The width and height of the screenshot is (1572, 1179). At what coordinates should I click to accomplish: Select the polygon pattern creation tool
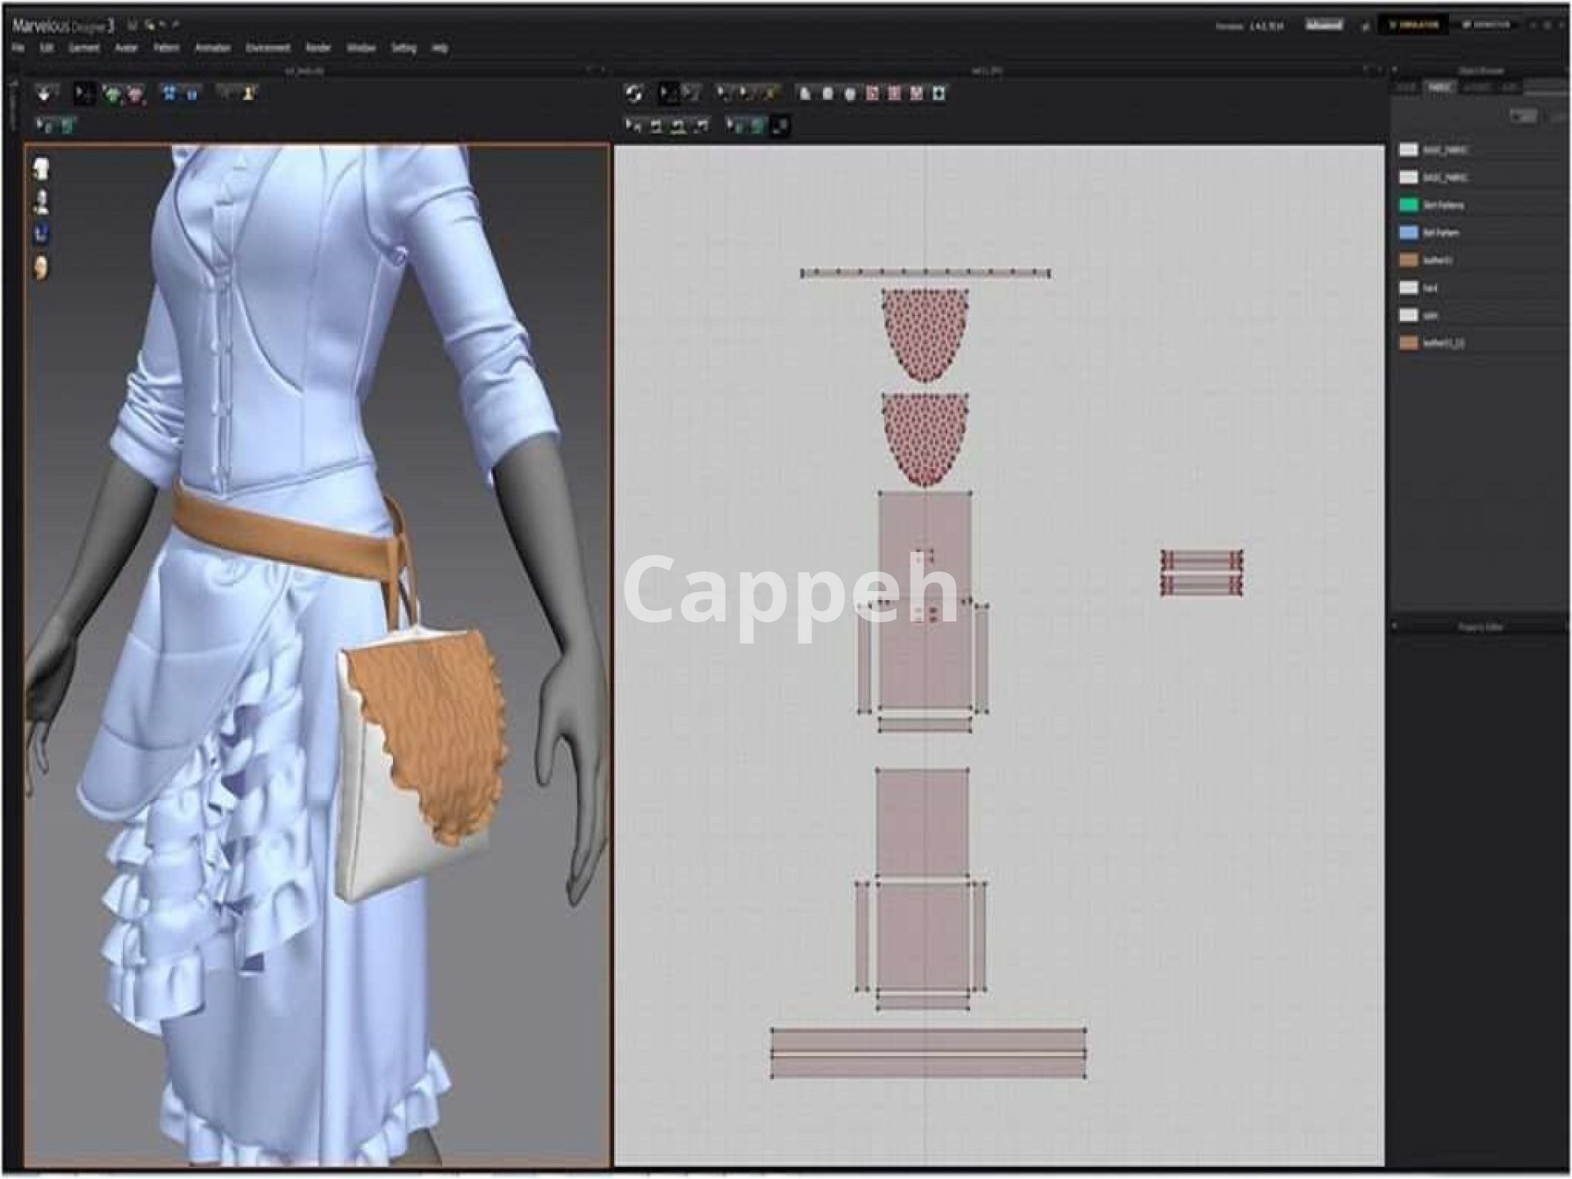[805, 94]
